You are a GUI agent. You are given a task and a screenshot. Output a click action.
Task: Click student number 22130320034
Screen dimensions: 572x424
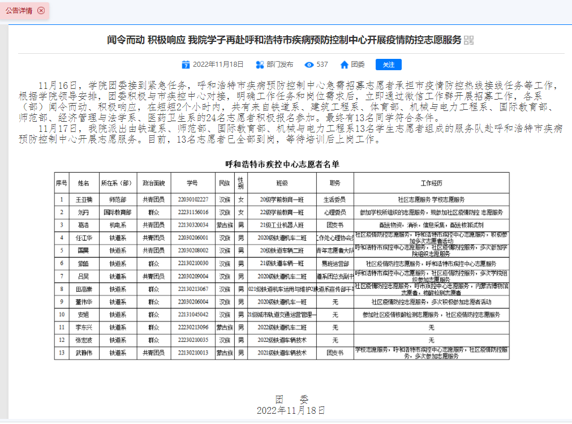(193, 225)
